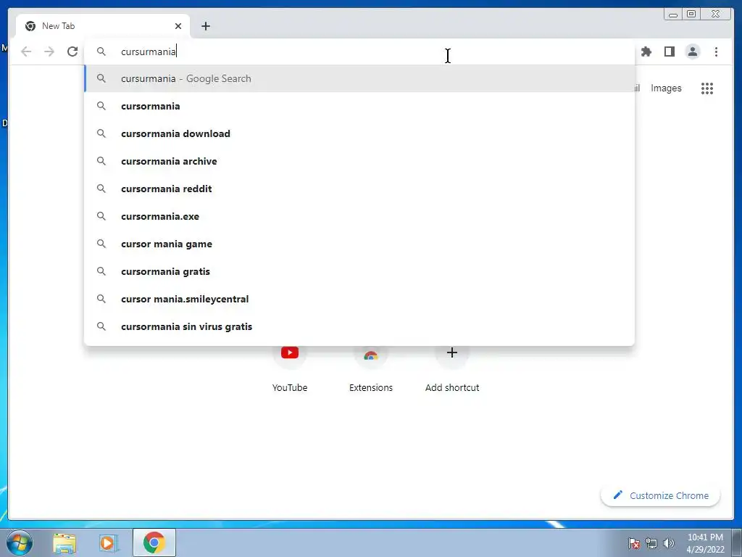Image resolution: width=742 pixels, height=557 pixels.
Task: Select the 'cursormania archive' suggestion
Action: pyautogui.click(x=359, y=161)
